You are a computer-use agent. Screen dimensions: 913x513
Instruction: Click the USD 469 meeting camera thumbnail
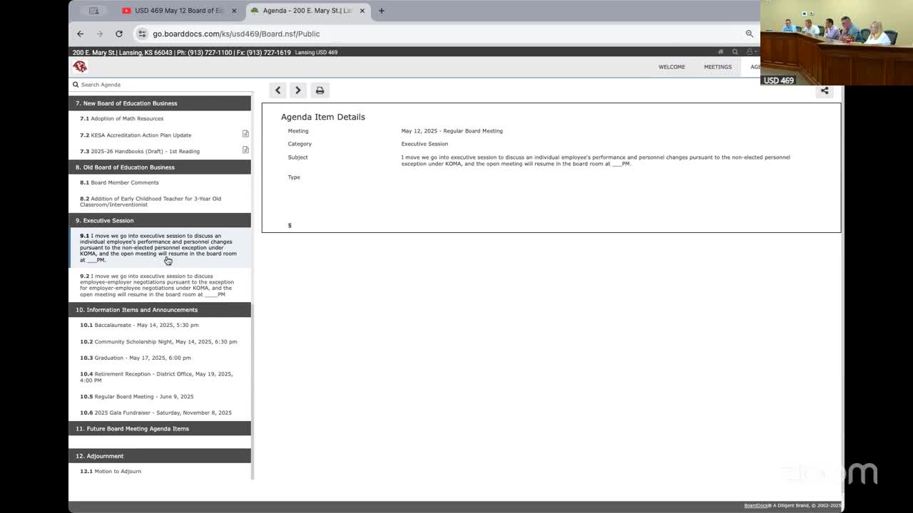(837, 43)
